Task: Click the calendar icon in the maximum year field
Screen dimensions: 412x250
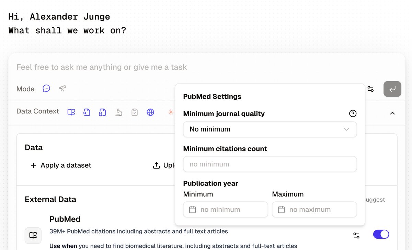Action: pyautogui.click(x=281, y=210)
